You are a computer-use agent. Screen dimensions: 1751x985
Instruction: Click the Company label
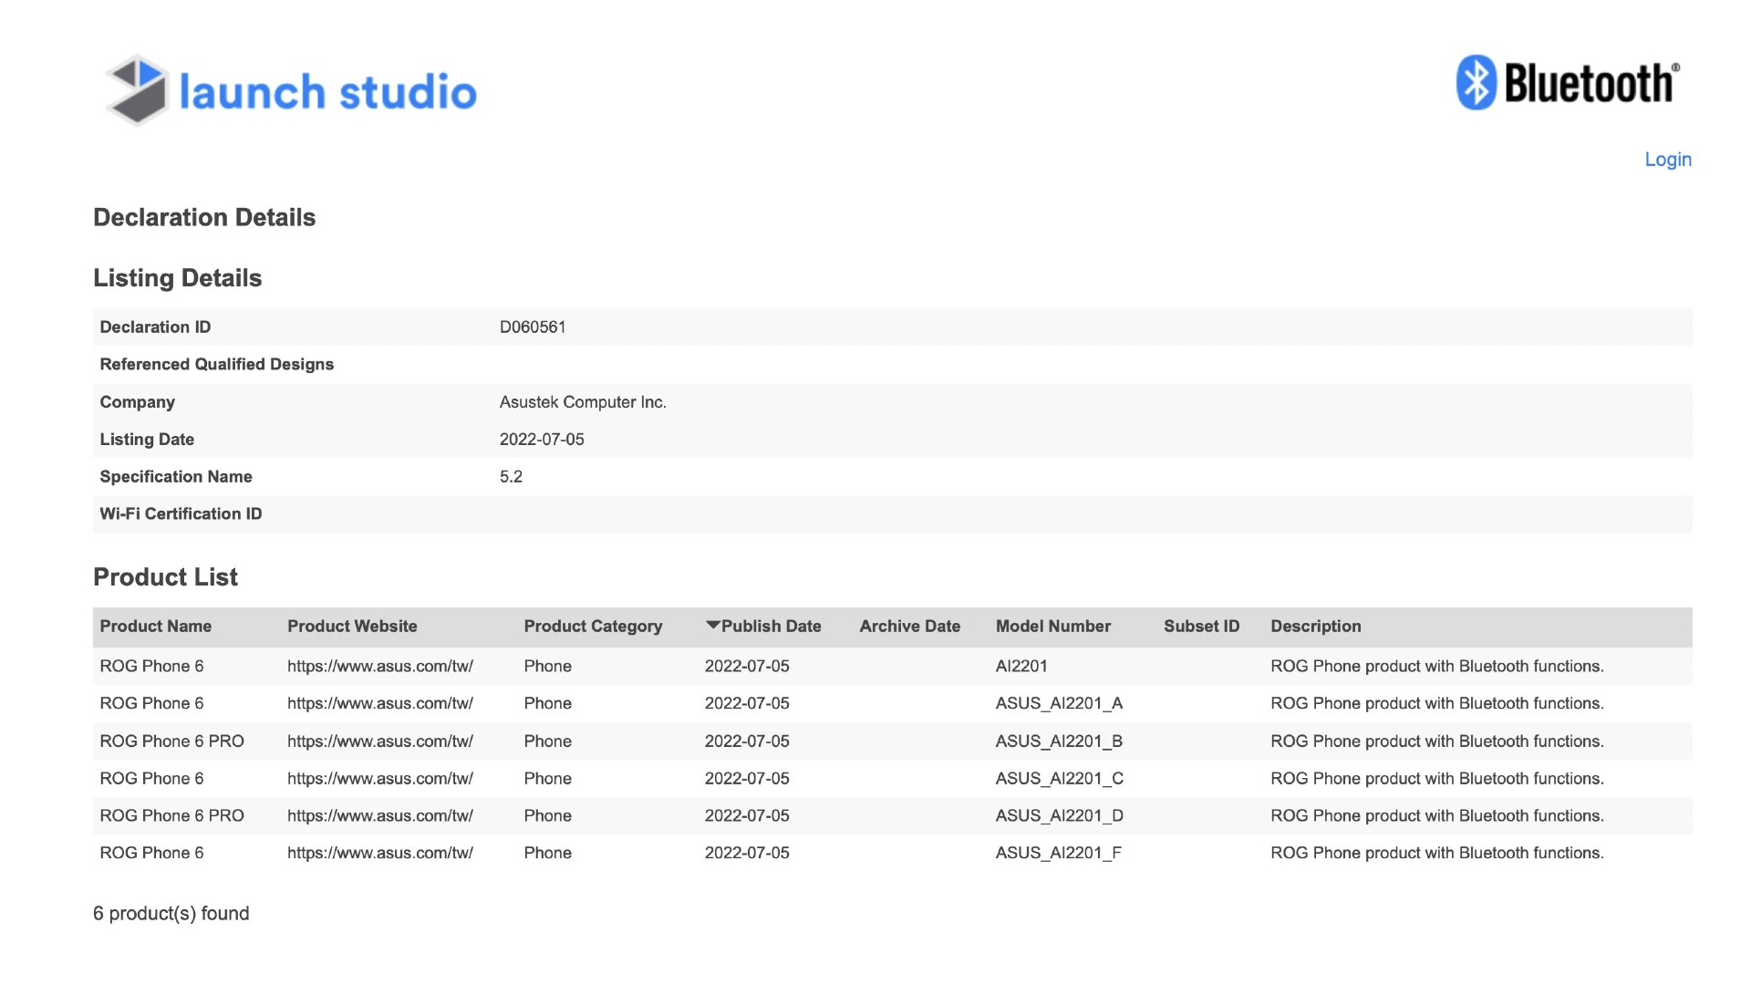pyautogui.click(x=137, y=402)
